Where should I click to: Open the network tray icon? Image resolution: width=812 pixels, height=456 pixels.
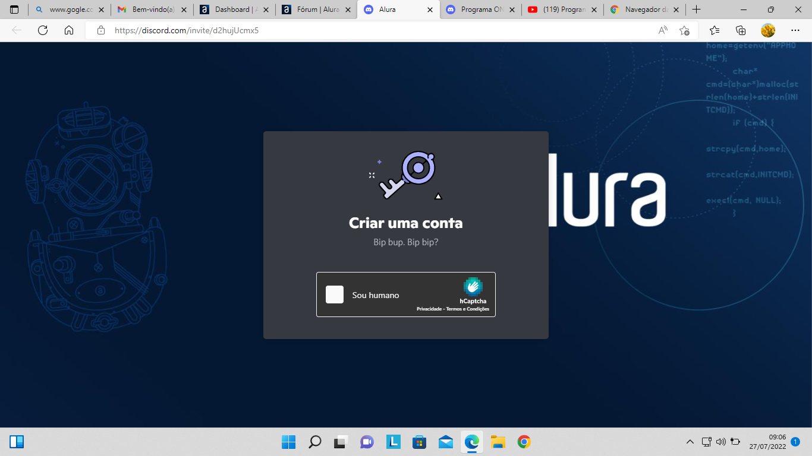pos(706,442)
